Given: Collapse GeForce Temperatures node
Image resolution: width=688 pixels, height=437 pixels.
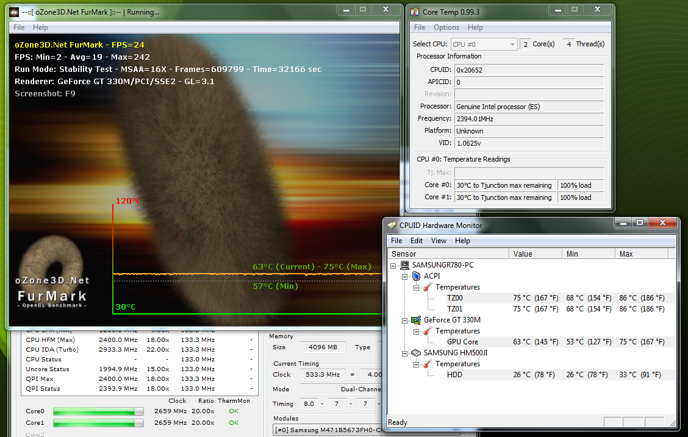Looking at the screenshot, I should point(416,332).
